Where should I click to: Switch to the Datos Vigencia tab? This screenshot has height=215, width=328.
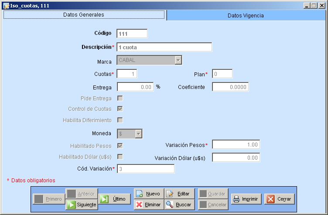[246, 15]
